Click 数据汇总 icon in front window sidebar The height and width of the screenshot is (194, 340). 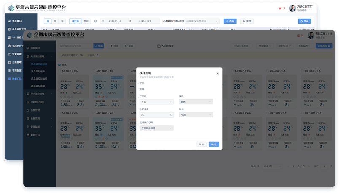(28, 135)
